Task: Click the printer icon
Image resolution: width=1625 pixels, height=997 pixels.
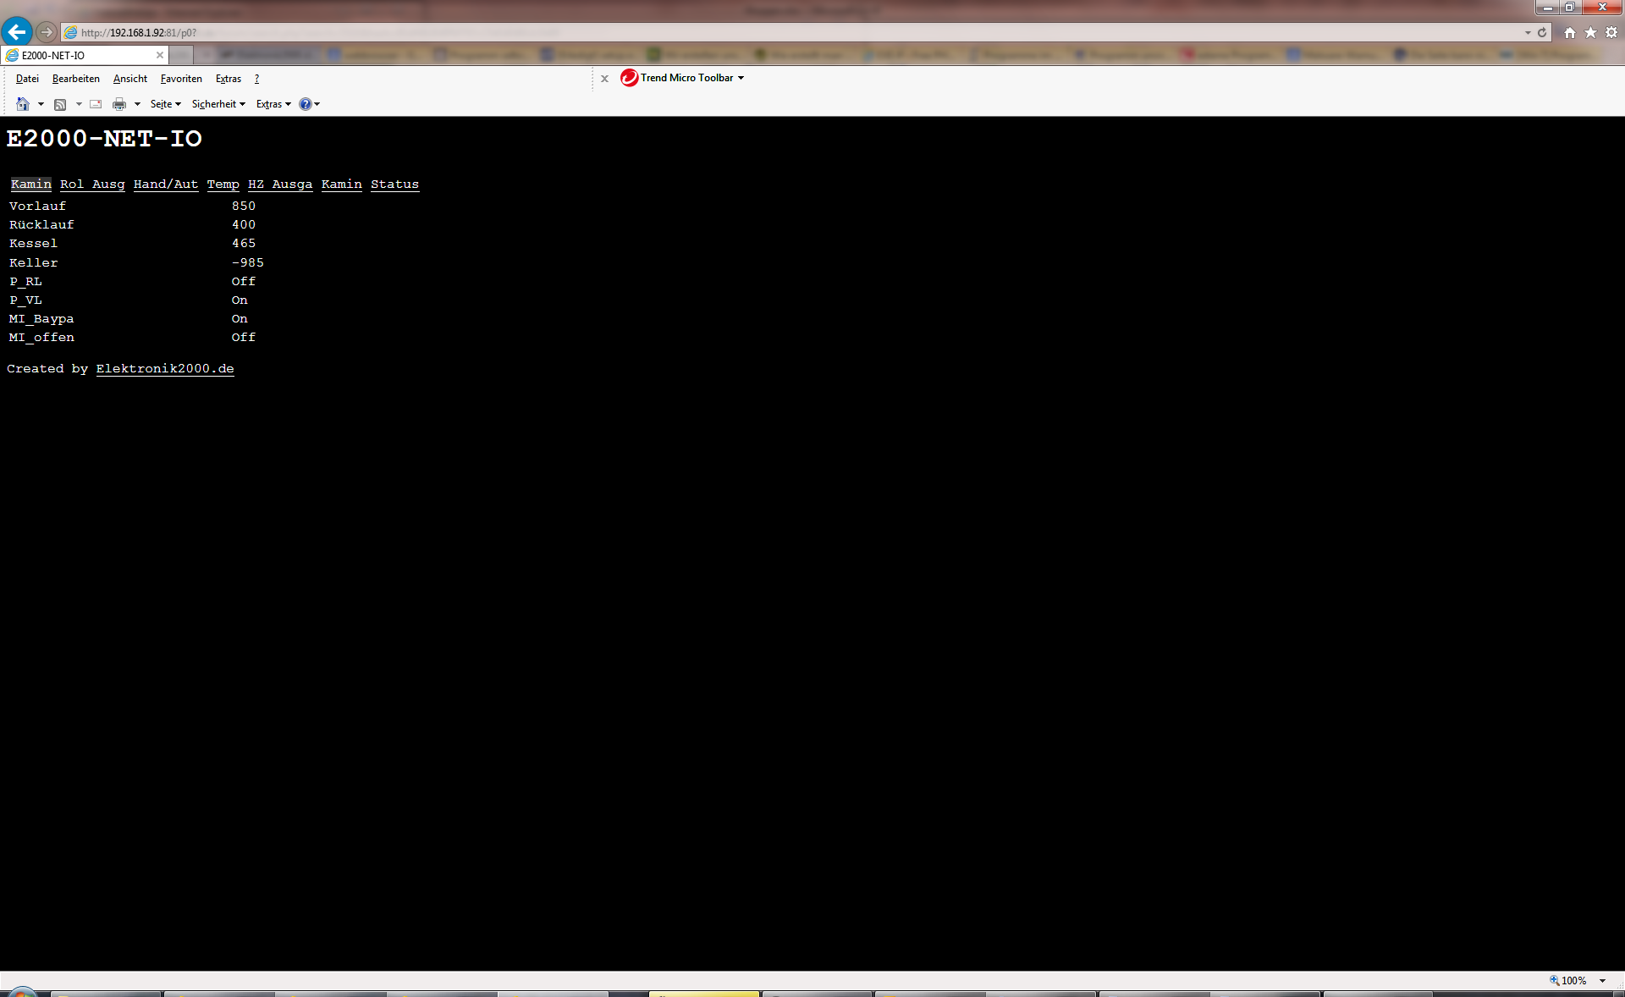Action: [119, 104]
